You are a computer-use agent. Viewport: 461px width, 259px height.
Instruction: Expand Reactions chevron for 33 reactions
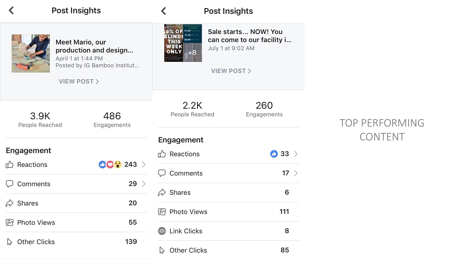coord(296,154)
